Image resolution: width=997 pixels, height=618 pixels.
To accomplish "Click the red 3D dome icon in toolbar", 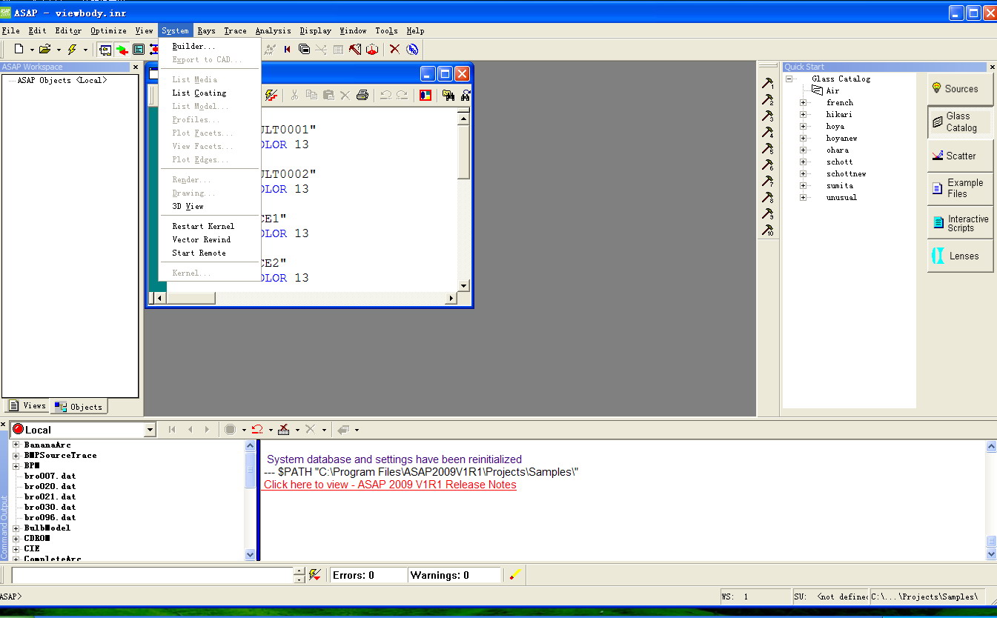I will coord(372,49).
